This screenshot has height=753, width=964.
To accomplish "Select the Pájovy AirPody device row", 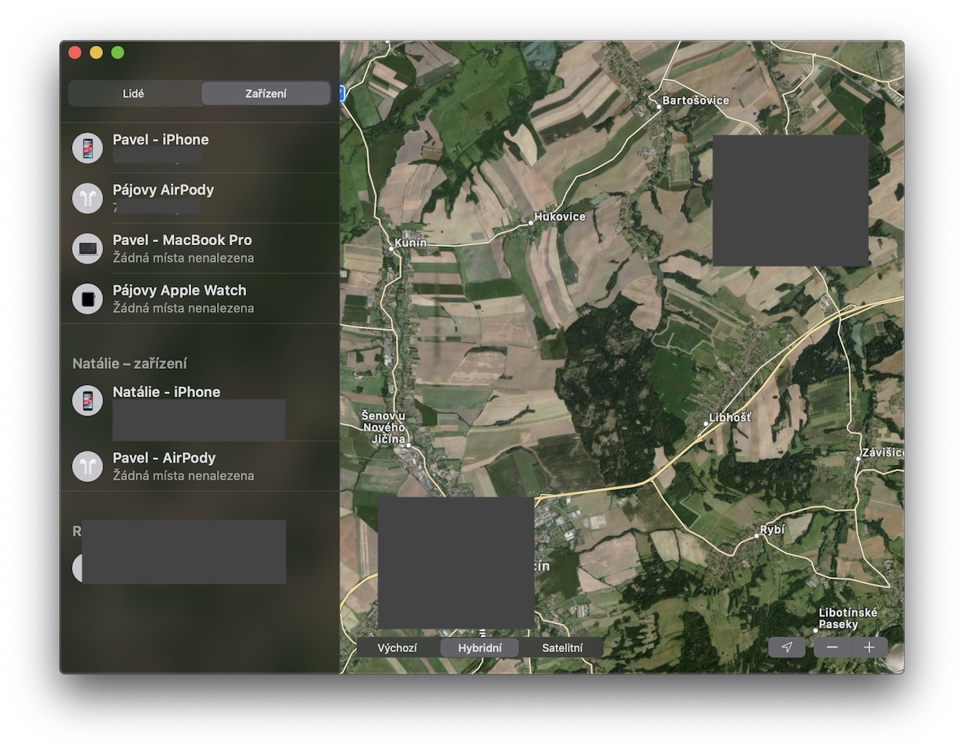I will pyautogui.click(x=200, y=198).
